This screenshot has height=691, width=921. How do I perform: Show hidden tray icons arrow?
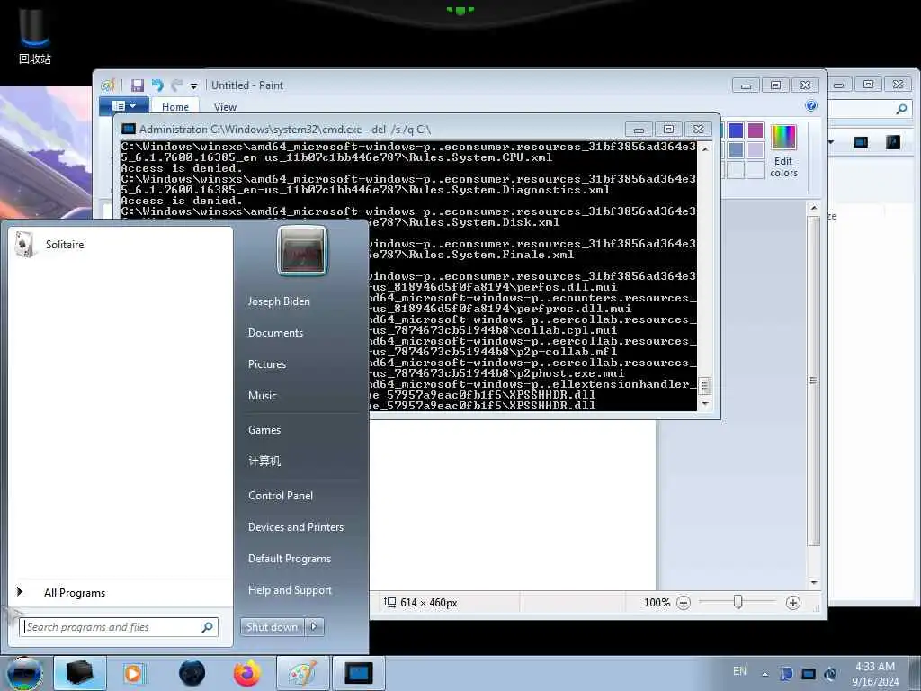click(x=765, y=674)
